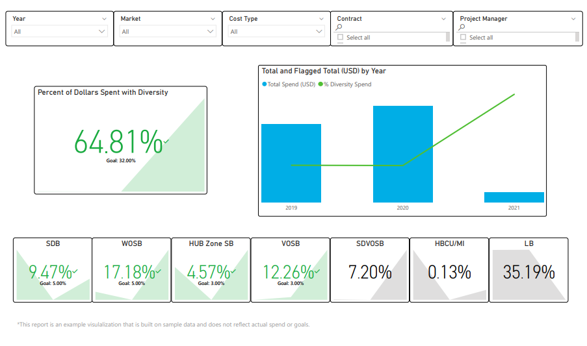Screen dimensions: 587x346
Task: Open the Year dropdown showing All
Action: coord(59,31)
